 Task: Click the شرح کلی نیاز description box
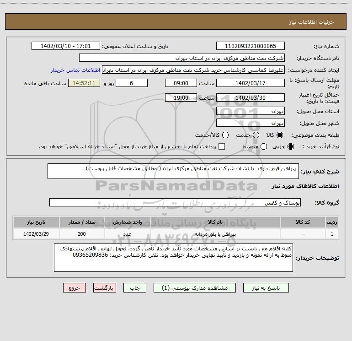click(x=173, y=171)
